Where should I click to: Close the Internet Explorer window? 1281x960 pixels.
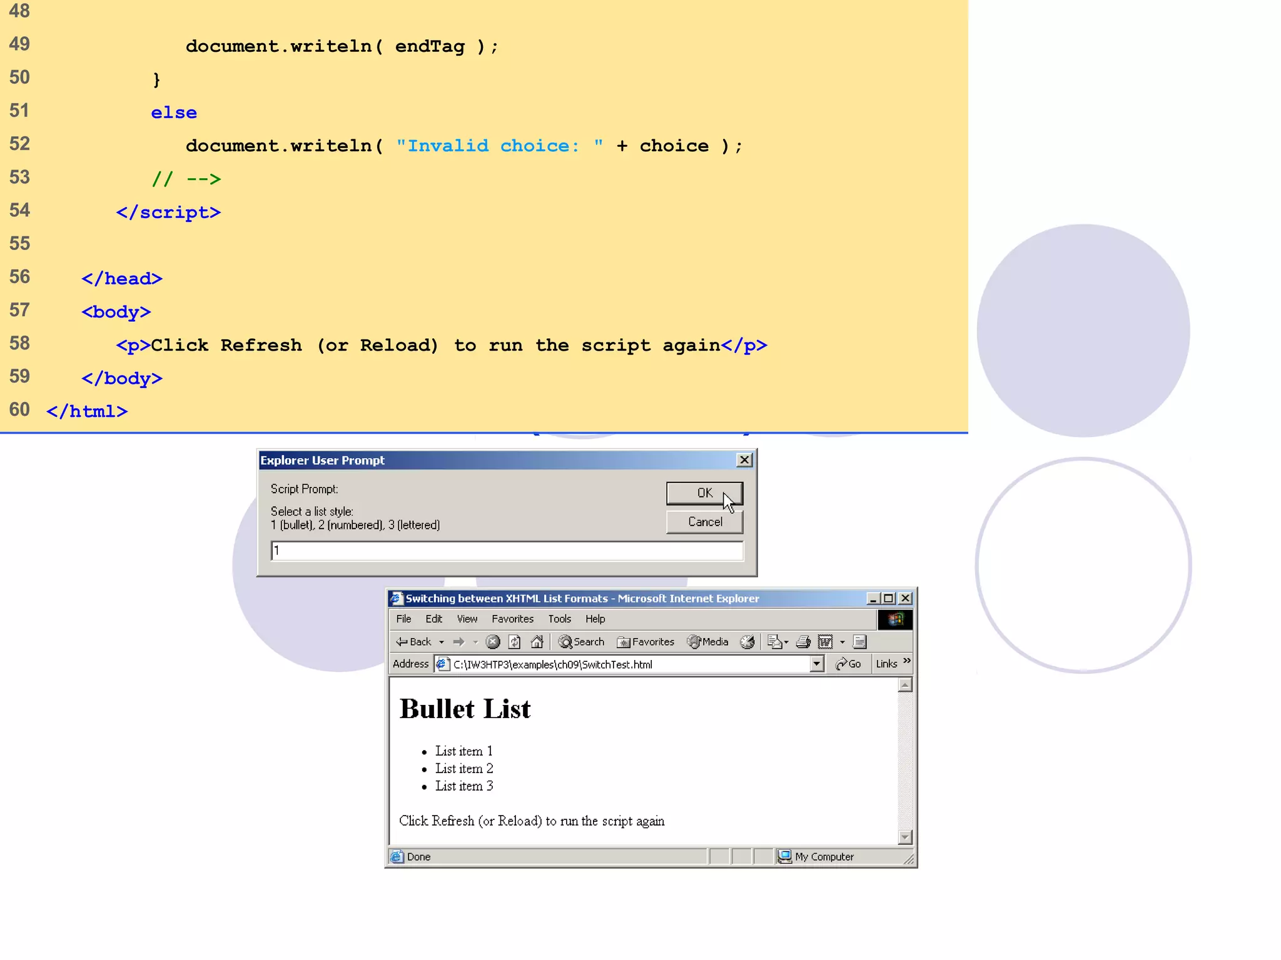coord(905,599)
